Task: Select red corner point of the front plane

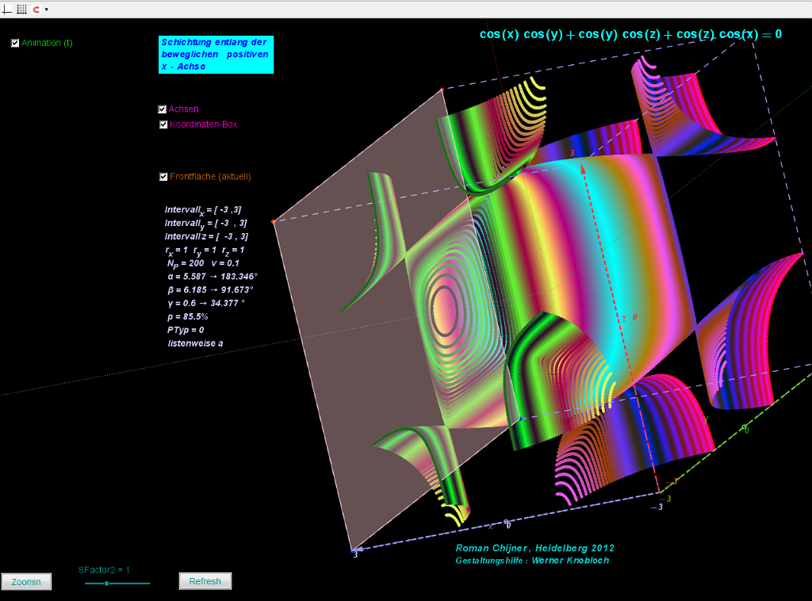Action: pos(273,222)
